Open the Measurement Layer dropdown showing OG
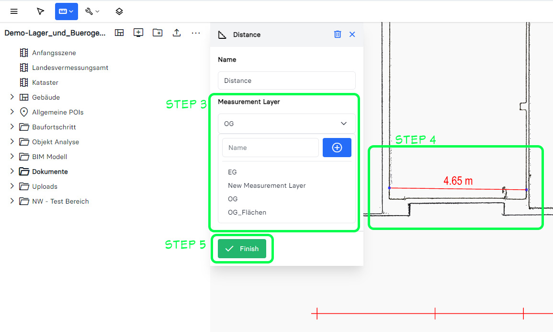553x332 pixels. (x=286, y=124)
